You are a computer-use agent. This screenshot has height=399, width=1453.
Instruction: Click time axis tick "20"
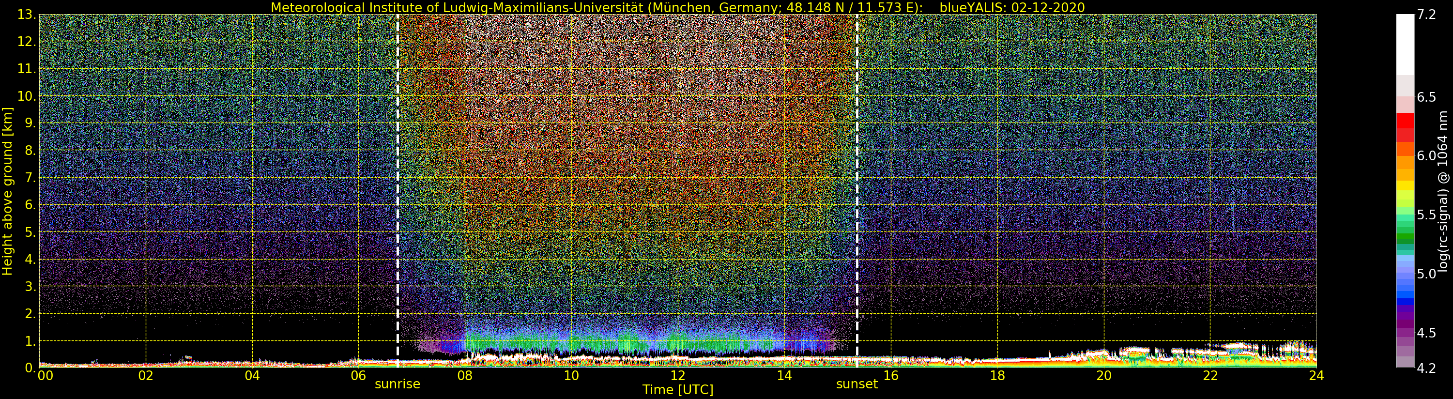tap(1103, 375)
